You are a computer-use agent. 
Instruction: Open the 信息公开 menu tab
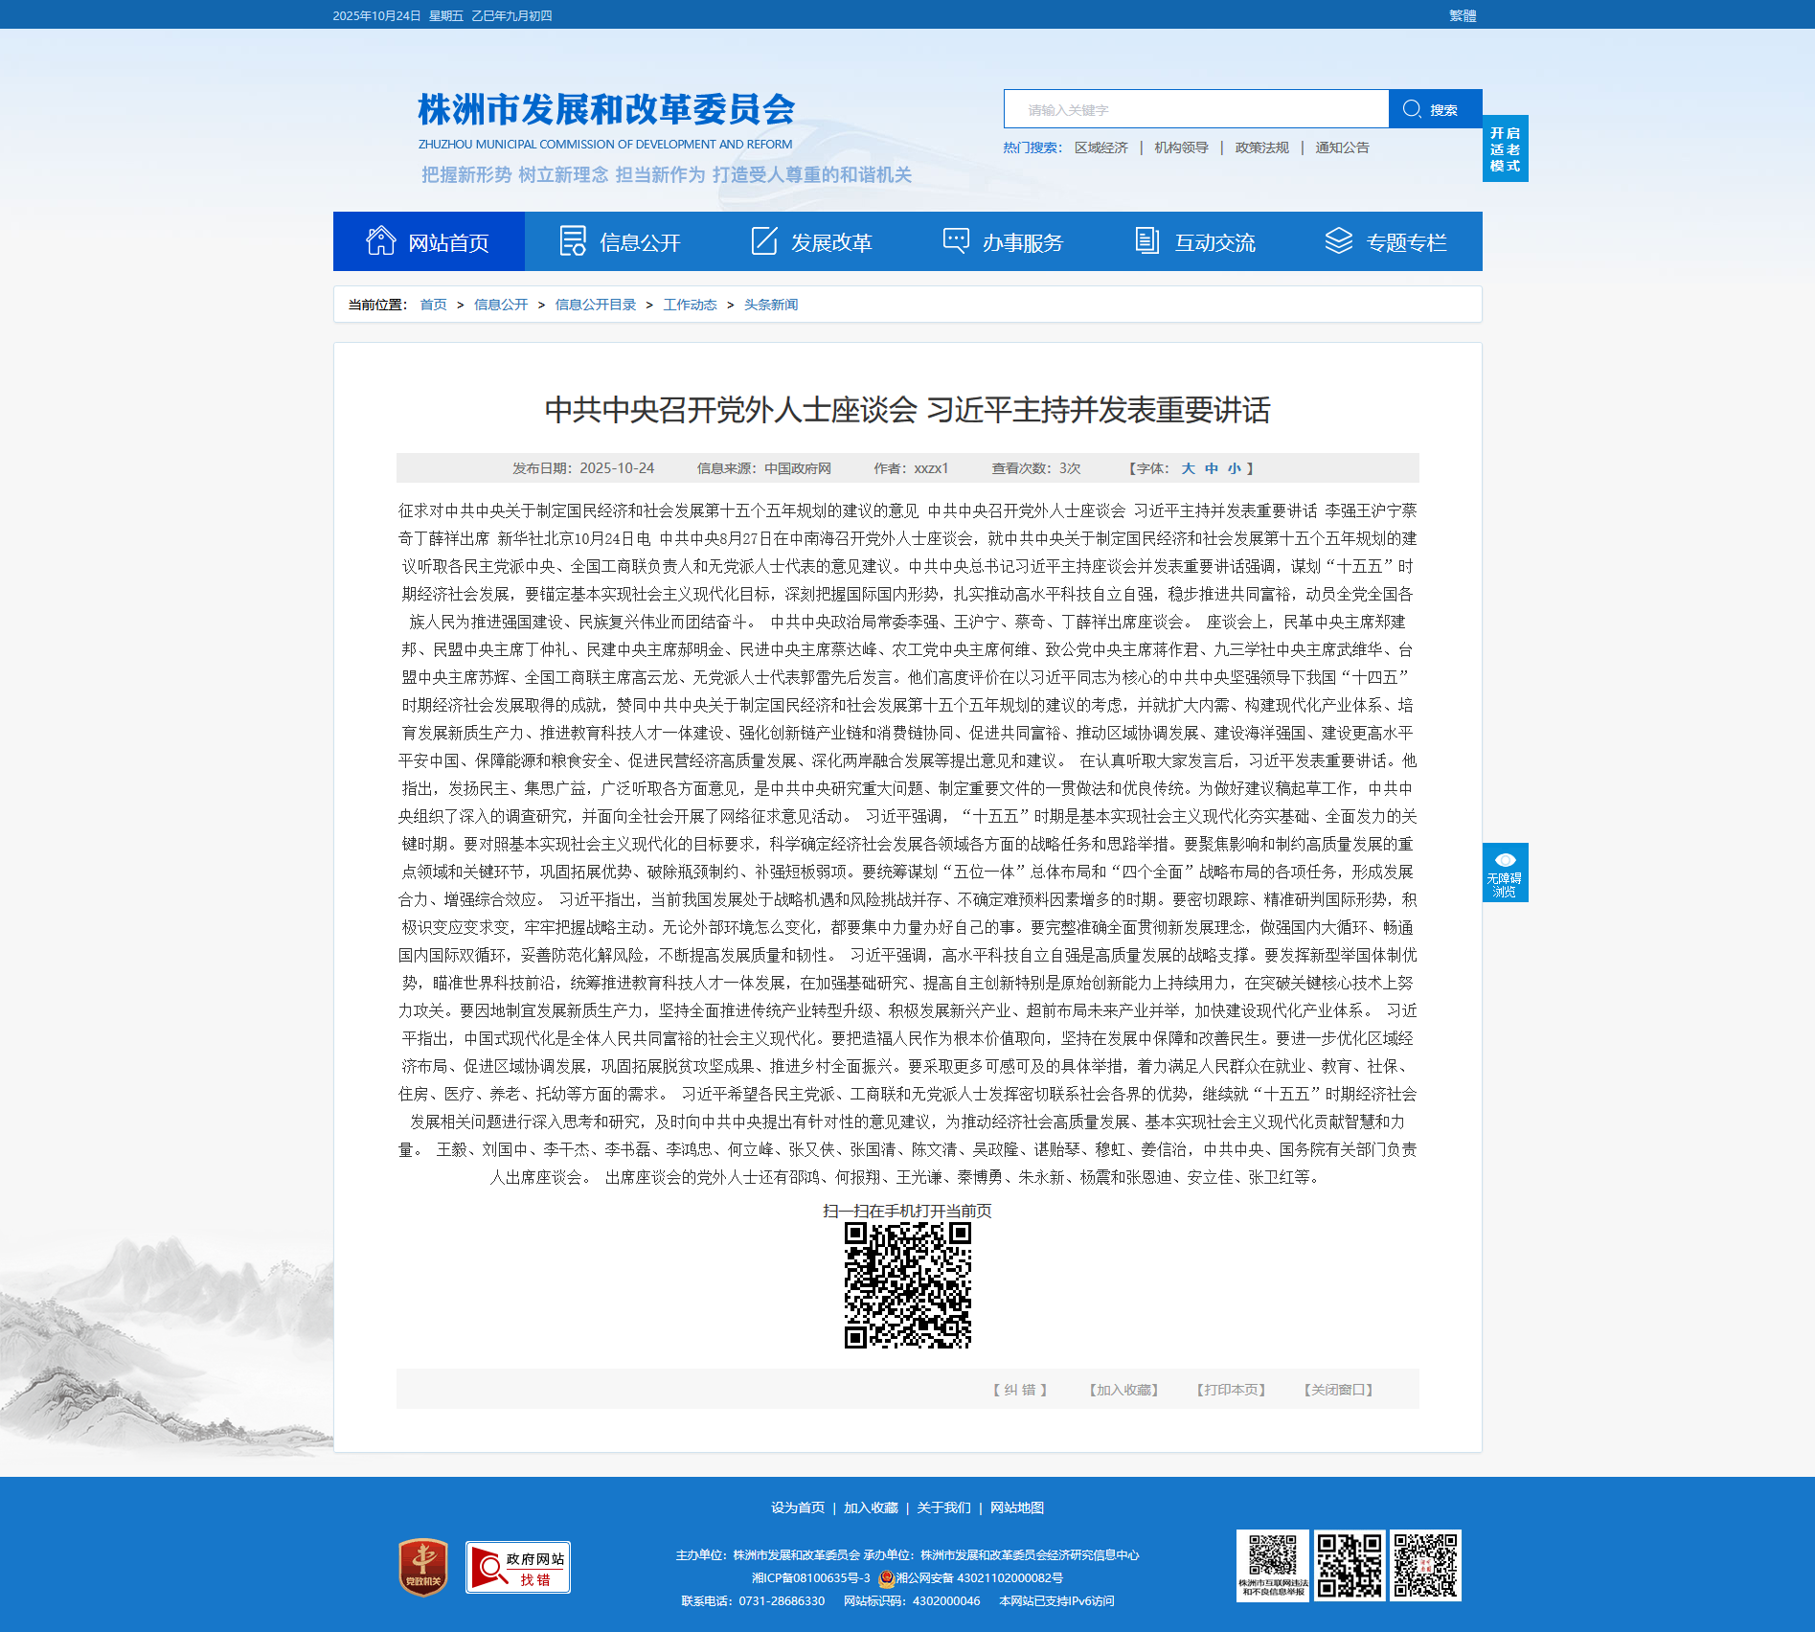(640, 243)
